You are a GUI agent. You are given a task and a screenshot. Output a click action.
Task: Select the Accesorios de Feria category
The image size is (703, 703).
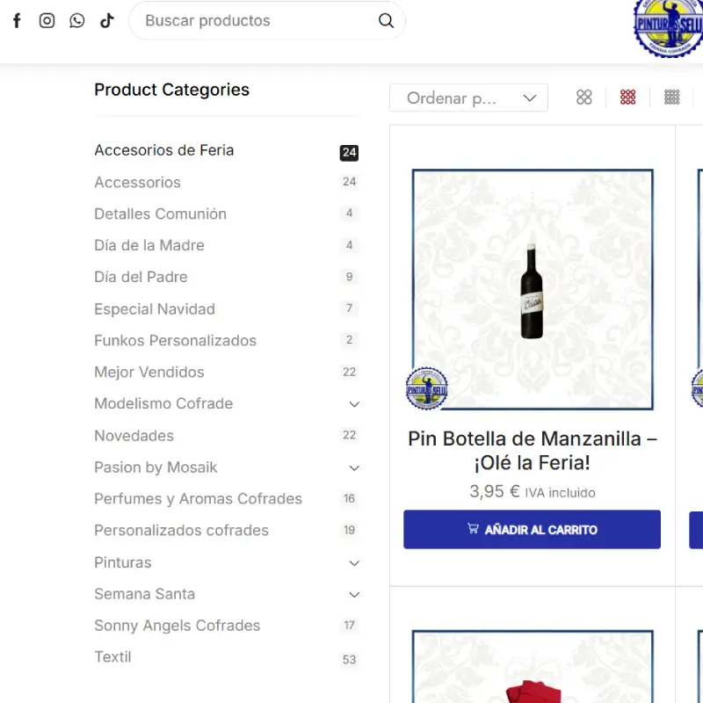[x=163, y=150]
